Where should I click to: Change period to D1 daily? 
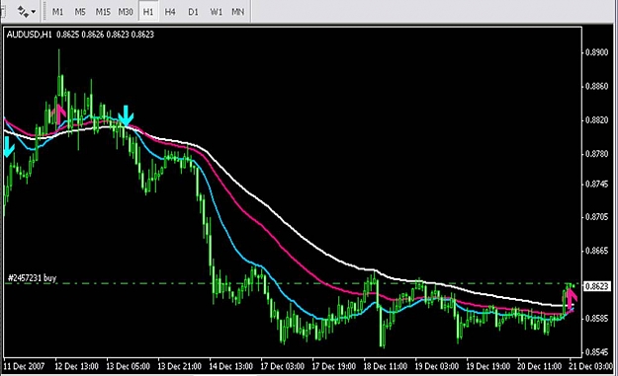[x=193, y=12]
